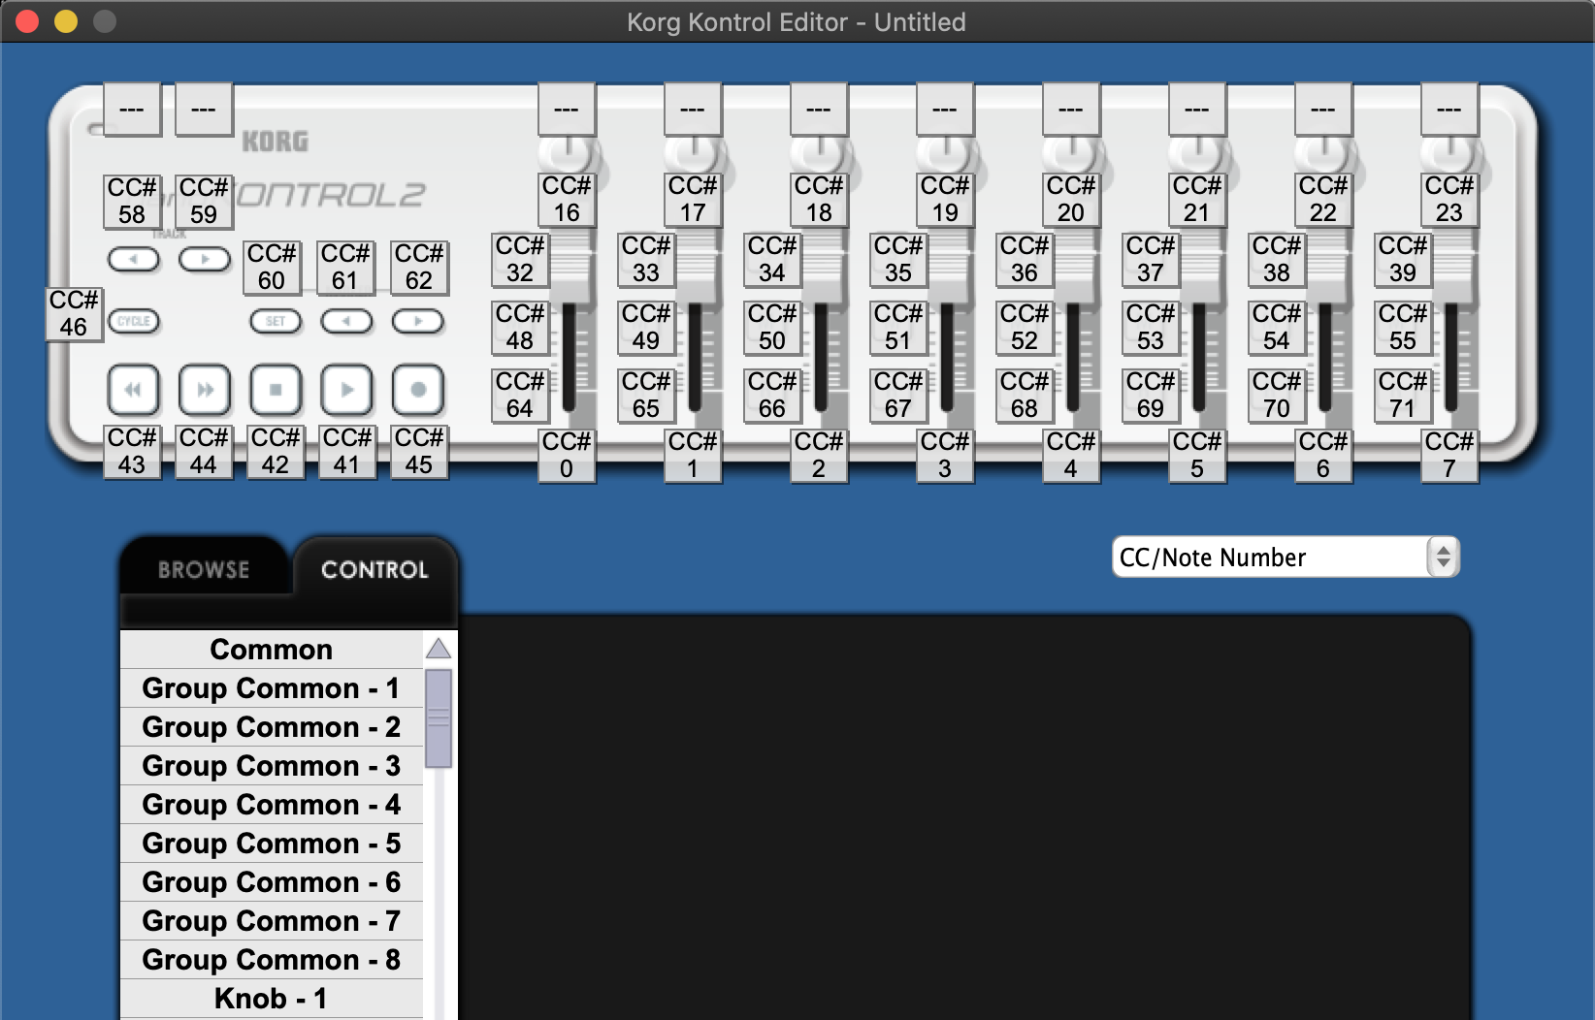Click the control list scrollbar thumb
The height and width of the screenshot is (1020, 1595).
[x=439, y=718]
